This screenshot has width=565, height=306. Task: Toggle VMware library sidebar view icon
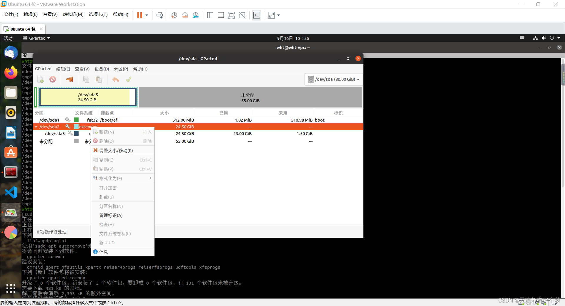pos(210,15)
